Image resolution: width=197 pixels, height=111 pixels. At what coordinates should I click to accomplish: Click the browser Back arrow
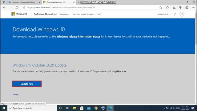[x=4, y=7]
